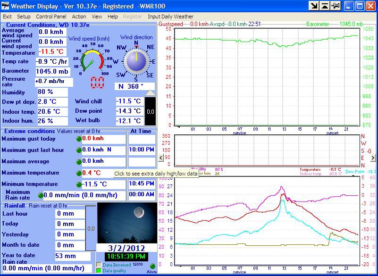Click the wind direction compass dial
The image size is (378, 276).
pos(136,61)
